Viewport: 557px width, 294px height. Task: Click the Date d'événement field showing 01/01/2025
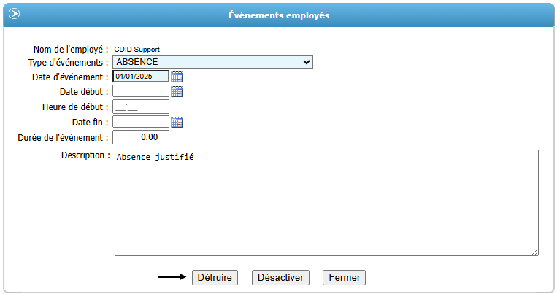[x=141, y=77]
